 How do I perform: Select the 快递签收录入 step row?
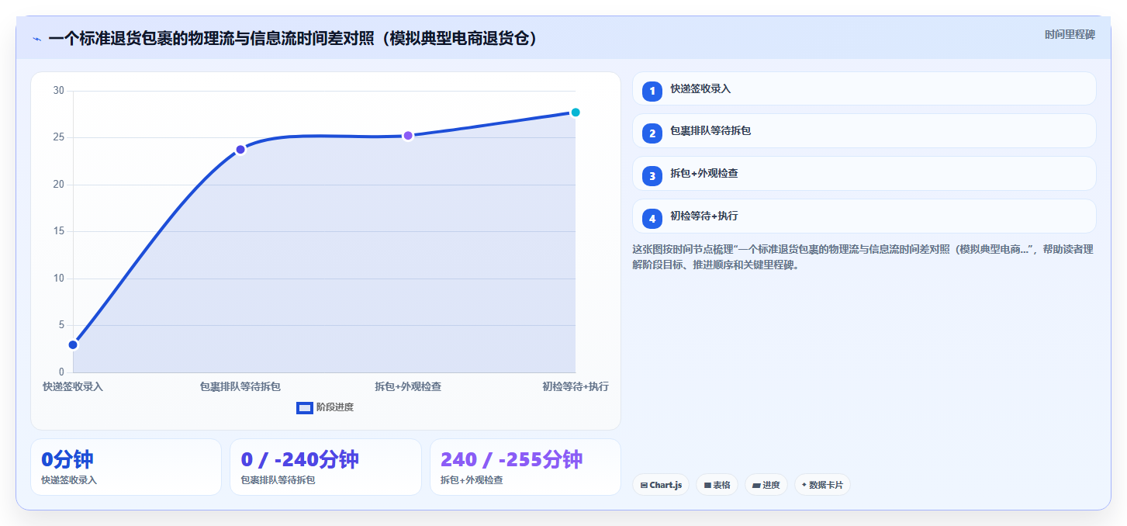[x=864, y=88]
